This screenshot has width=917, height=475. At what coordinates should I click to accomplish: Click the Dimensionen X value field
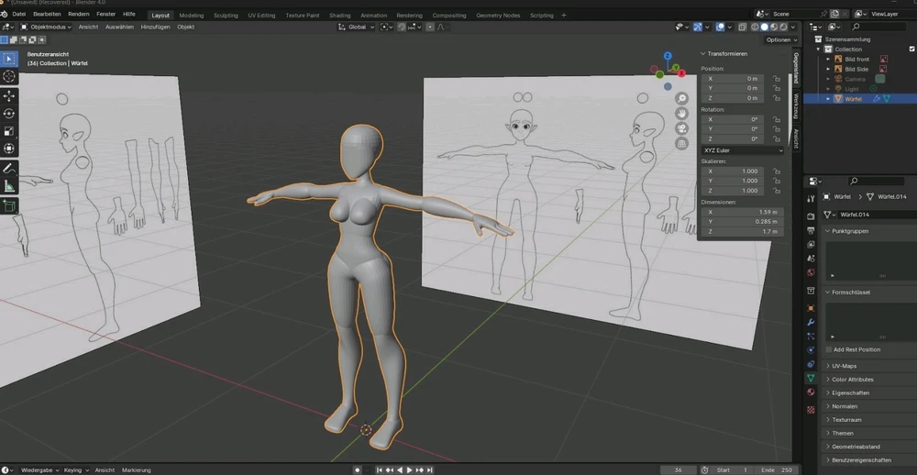click(742, 212)
